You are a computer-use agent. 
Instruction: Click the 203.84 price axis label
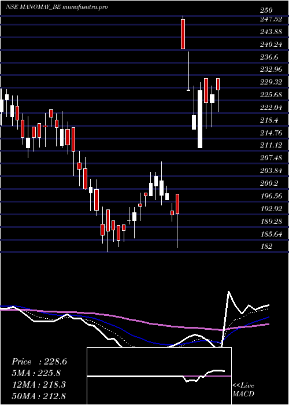pos(271,171)
